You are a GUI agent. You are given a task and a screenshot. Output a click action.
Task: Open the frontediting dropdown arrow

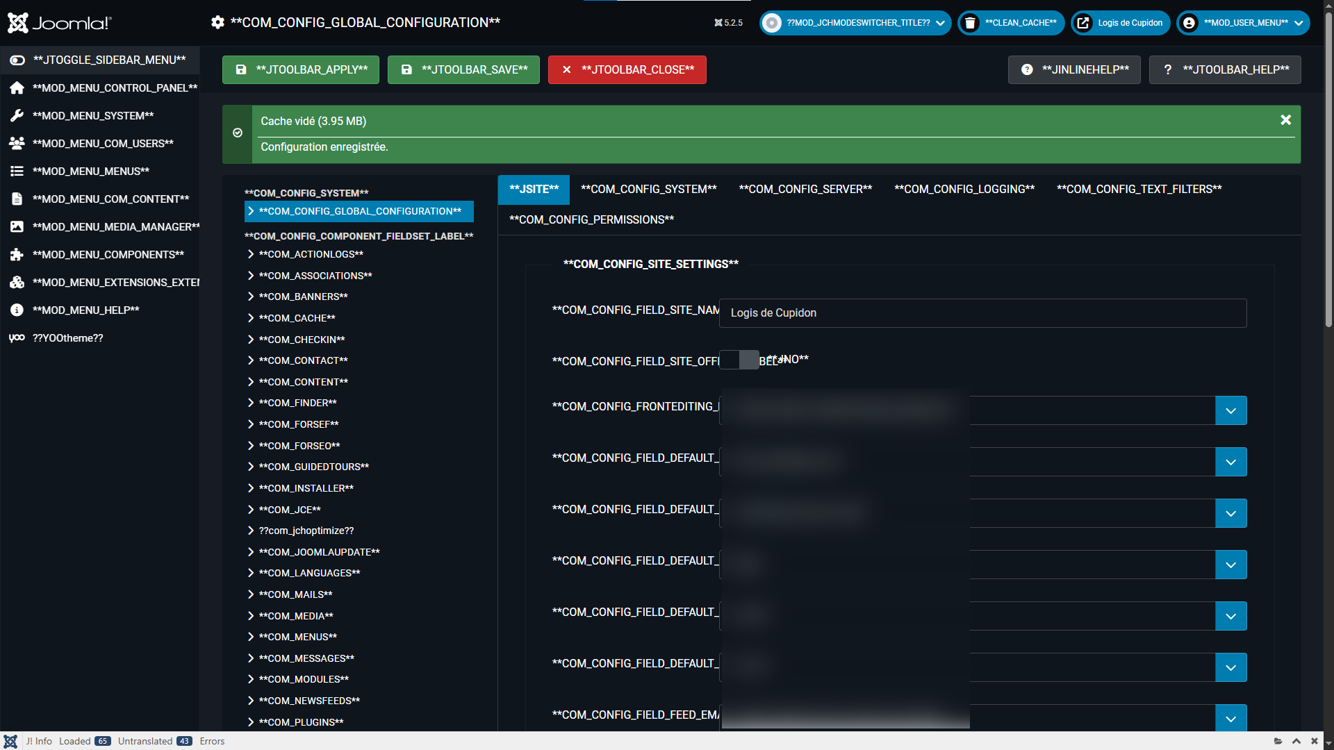pos(1230,411)
